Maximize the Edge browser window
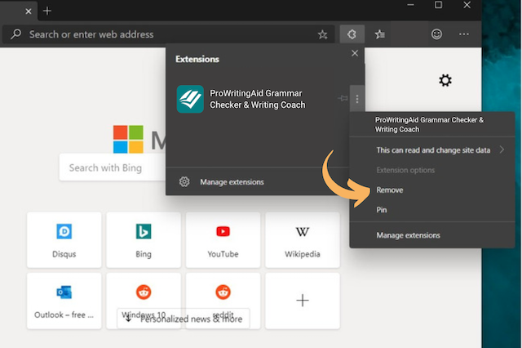Viewport: 522px width, 348px height. (438, 5)
